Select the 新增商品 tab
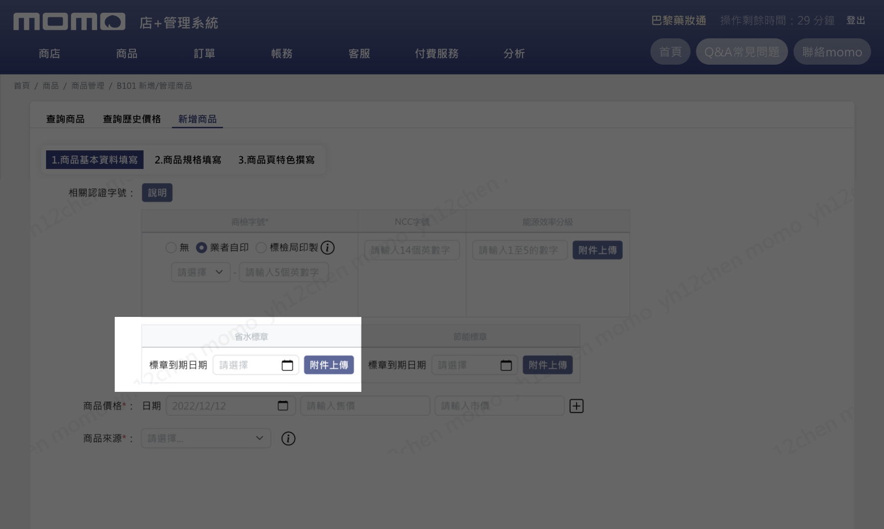The height and width of the screenshot is (529, 884). click(x=198, y=119)
